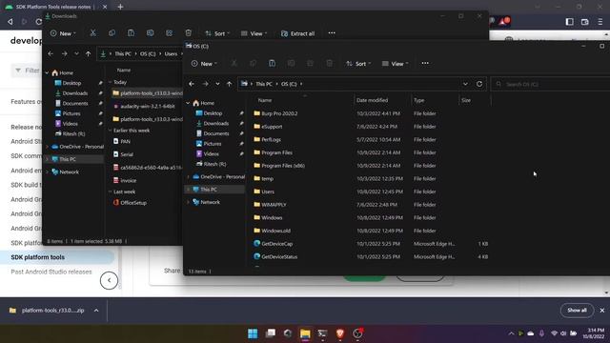Screen dimensions: 610x343
Task: Go up one level in Downloads window
Action: (x=89, y=53)
